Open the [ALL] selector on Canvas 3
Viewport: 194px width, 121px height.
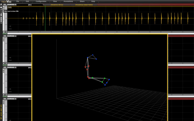(x=30, y=99)
